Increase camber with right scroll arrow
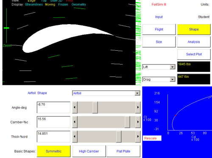Image resolution: width=212 pixels, height=158 pixels. (138, 122)
